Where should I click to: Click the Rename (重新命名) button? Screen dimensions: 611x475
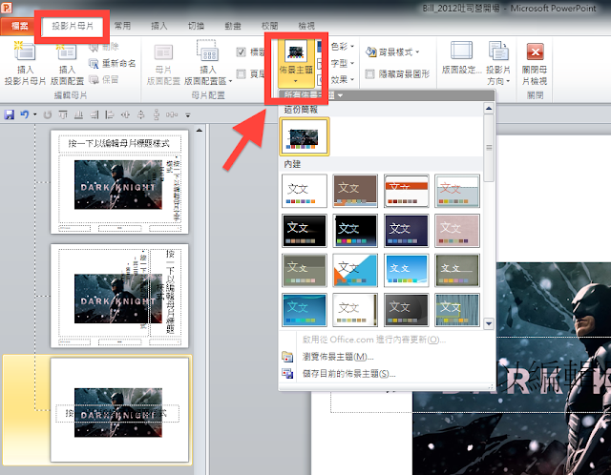[113, 63]
